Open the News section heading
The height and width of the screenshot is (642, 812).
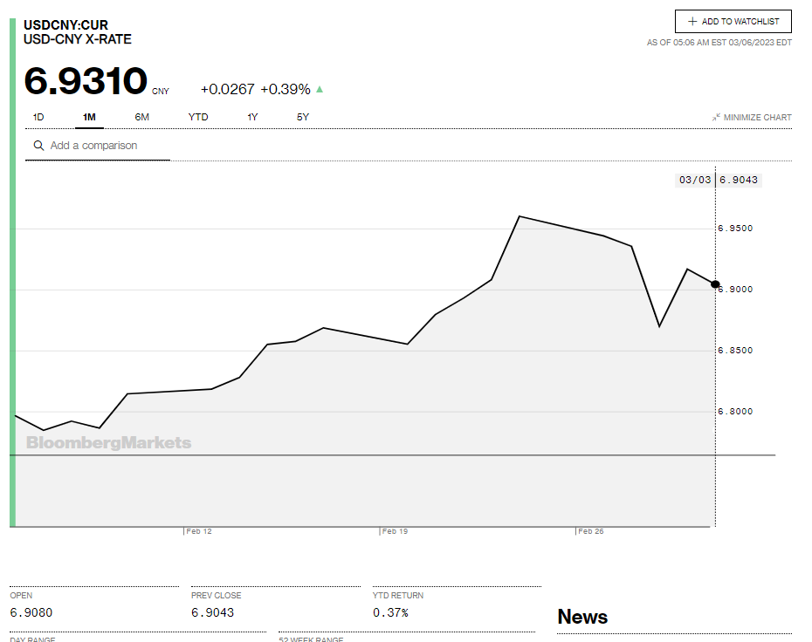tap(582, 617)
